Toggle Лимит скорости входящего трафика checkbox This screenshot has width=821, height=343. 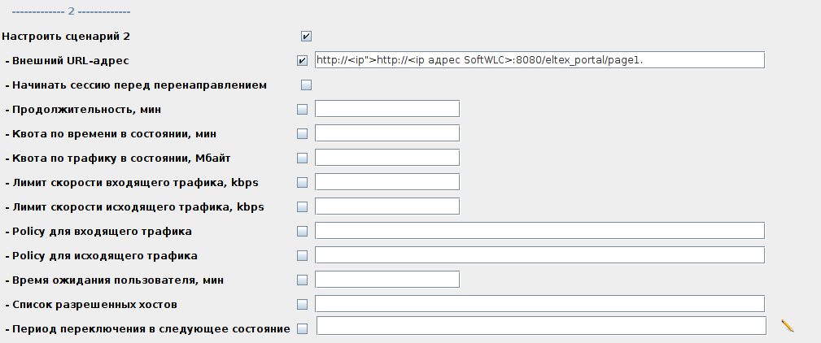coord(303,182)
